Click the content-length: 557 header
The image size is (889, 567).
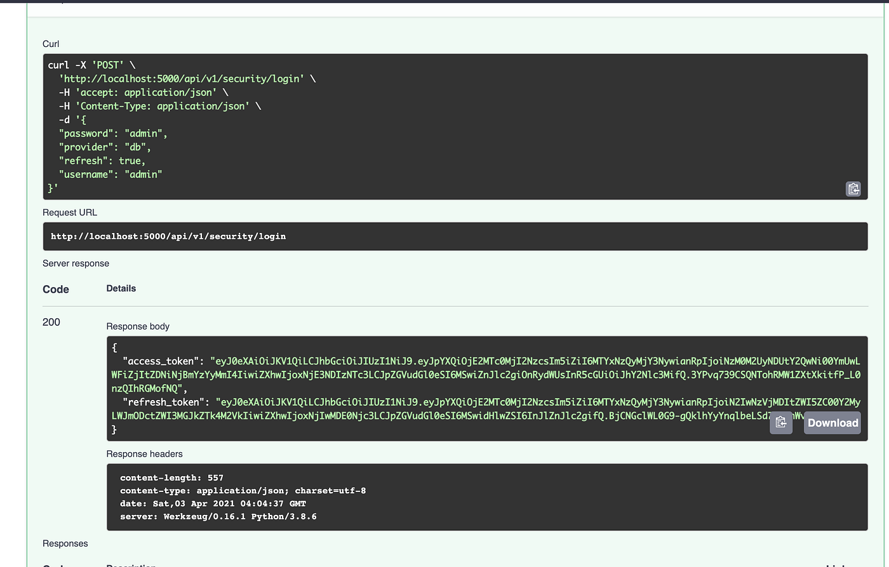point(171,477)
